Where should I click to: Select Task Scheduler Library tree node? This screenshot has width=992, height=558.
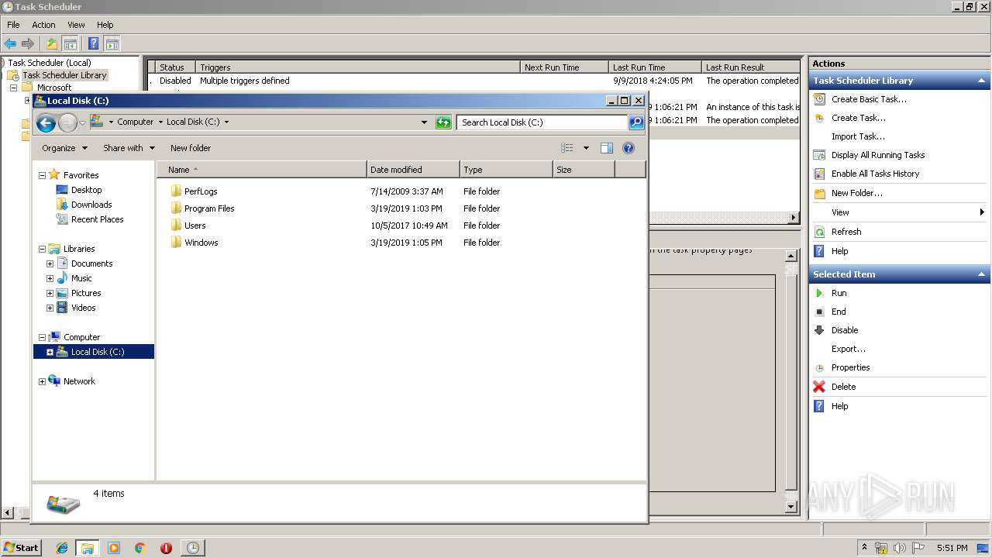(x=64, y=75)
